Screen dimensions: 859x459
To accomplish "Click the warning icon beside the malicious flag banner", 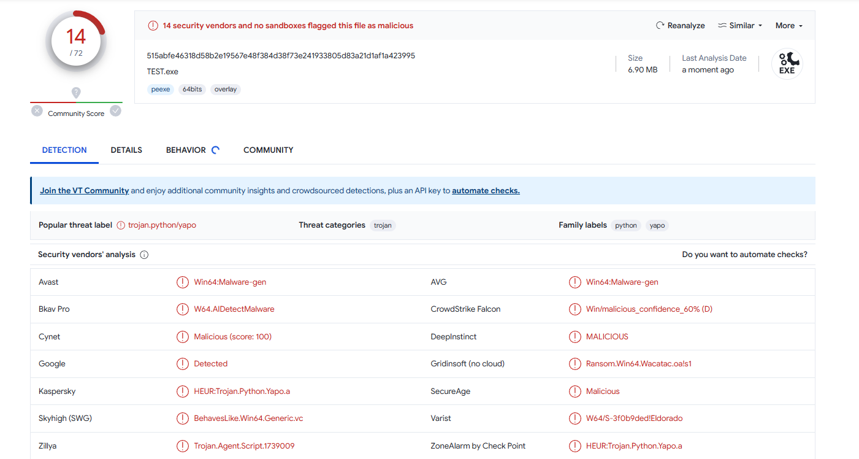I will click(152, 25).
